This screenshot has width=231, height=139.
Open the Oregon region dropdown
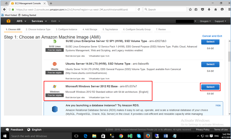point(205,21)
